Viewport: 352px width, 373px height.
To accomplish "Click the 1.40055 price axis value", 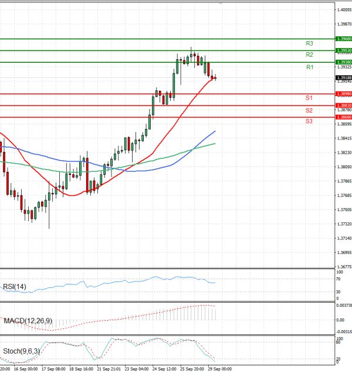I will point(344,10).
